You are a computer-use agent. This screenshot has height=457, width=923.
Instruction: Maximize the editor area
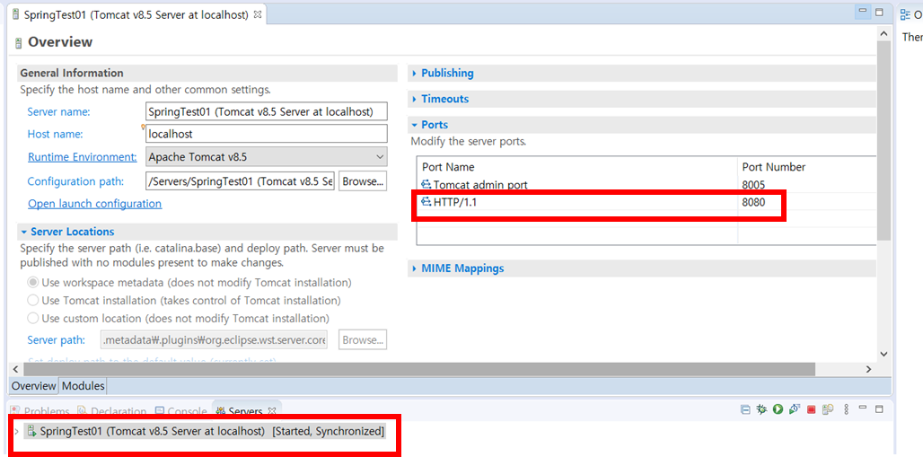pos(879,12)
